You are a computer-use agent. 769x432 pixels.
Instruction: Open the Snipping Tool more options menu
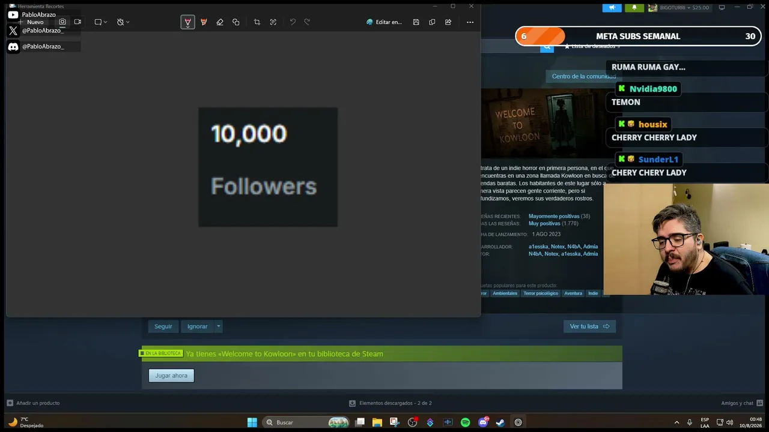[470, 22]
